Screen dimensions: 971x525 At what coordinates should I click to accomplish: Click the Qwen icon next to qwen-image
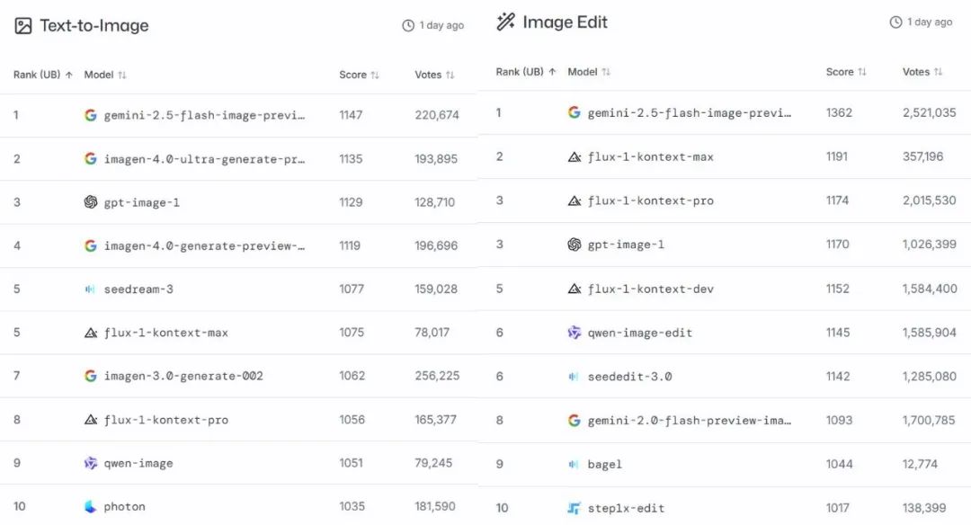pyautogui.click(x=89, y=463)
